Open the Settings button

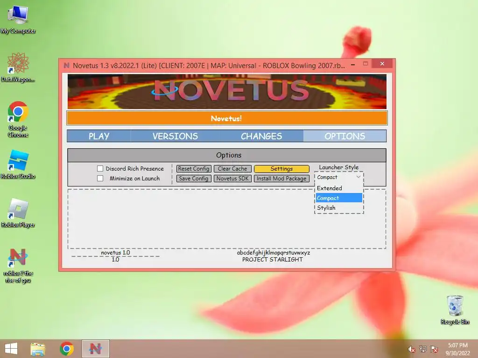point(281,169)
